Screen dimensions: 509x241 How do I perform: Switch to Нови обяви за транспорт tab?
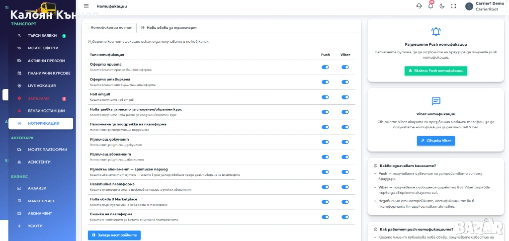pos(169,27)
